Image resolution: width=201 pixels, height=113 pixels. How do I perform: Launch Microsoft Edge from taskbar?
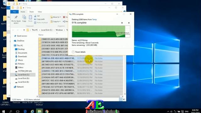(x=25, y=111)
